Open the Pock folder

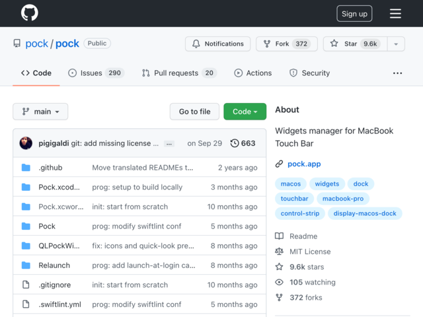[x=47, y=226]
